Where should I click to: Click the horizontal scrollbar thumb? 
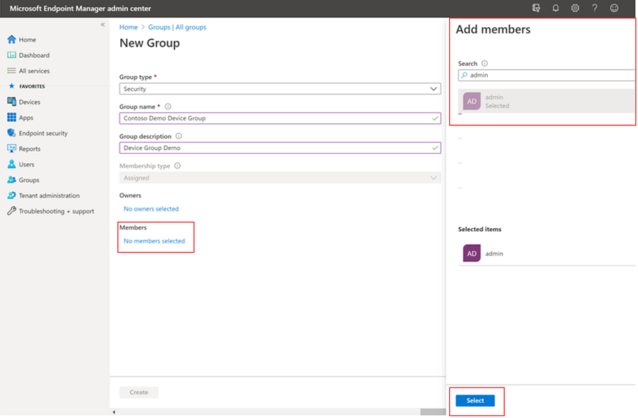(x=433, y=412)
